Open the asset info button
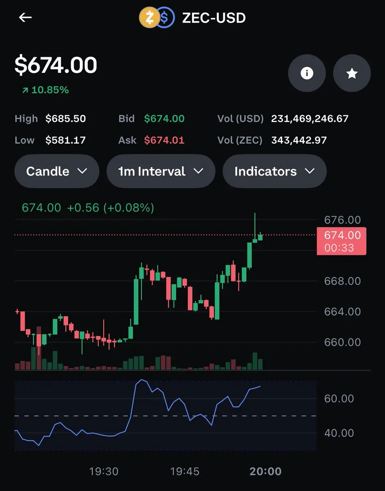The width and height of the screenshot is (385, 491). pos(307,73)
